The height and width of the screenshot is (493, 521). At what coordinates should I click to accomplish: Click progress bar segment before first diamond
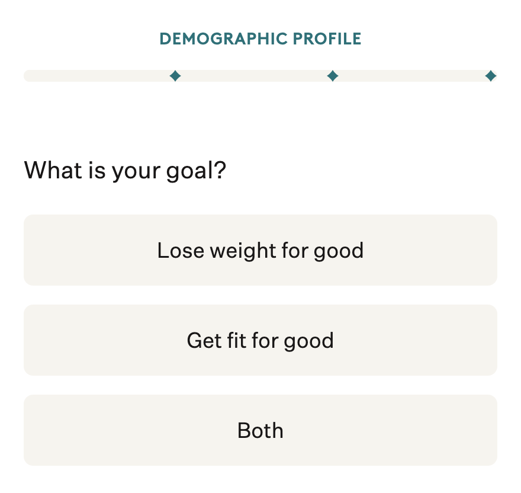98,76
